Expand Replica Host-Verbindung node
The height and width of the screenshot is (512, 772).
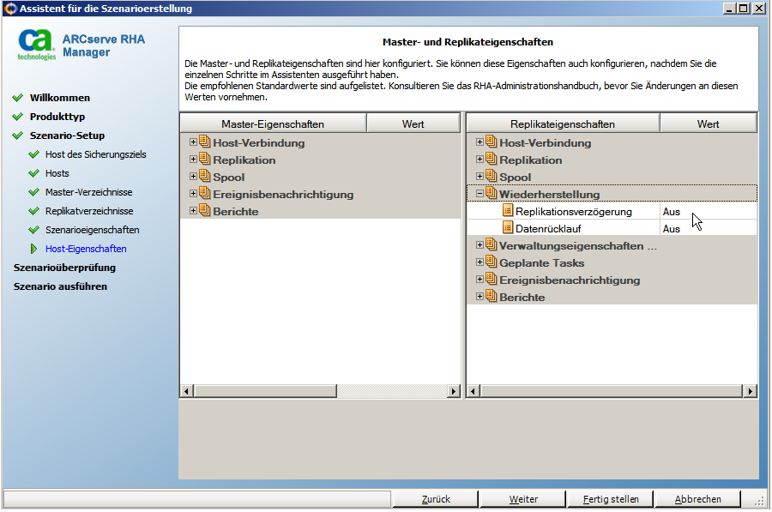480,142
